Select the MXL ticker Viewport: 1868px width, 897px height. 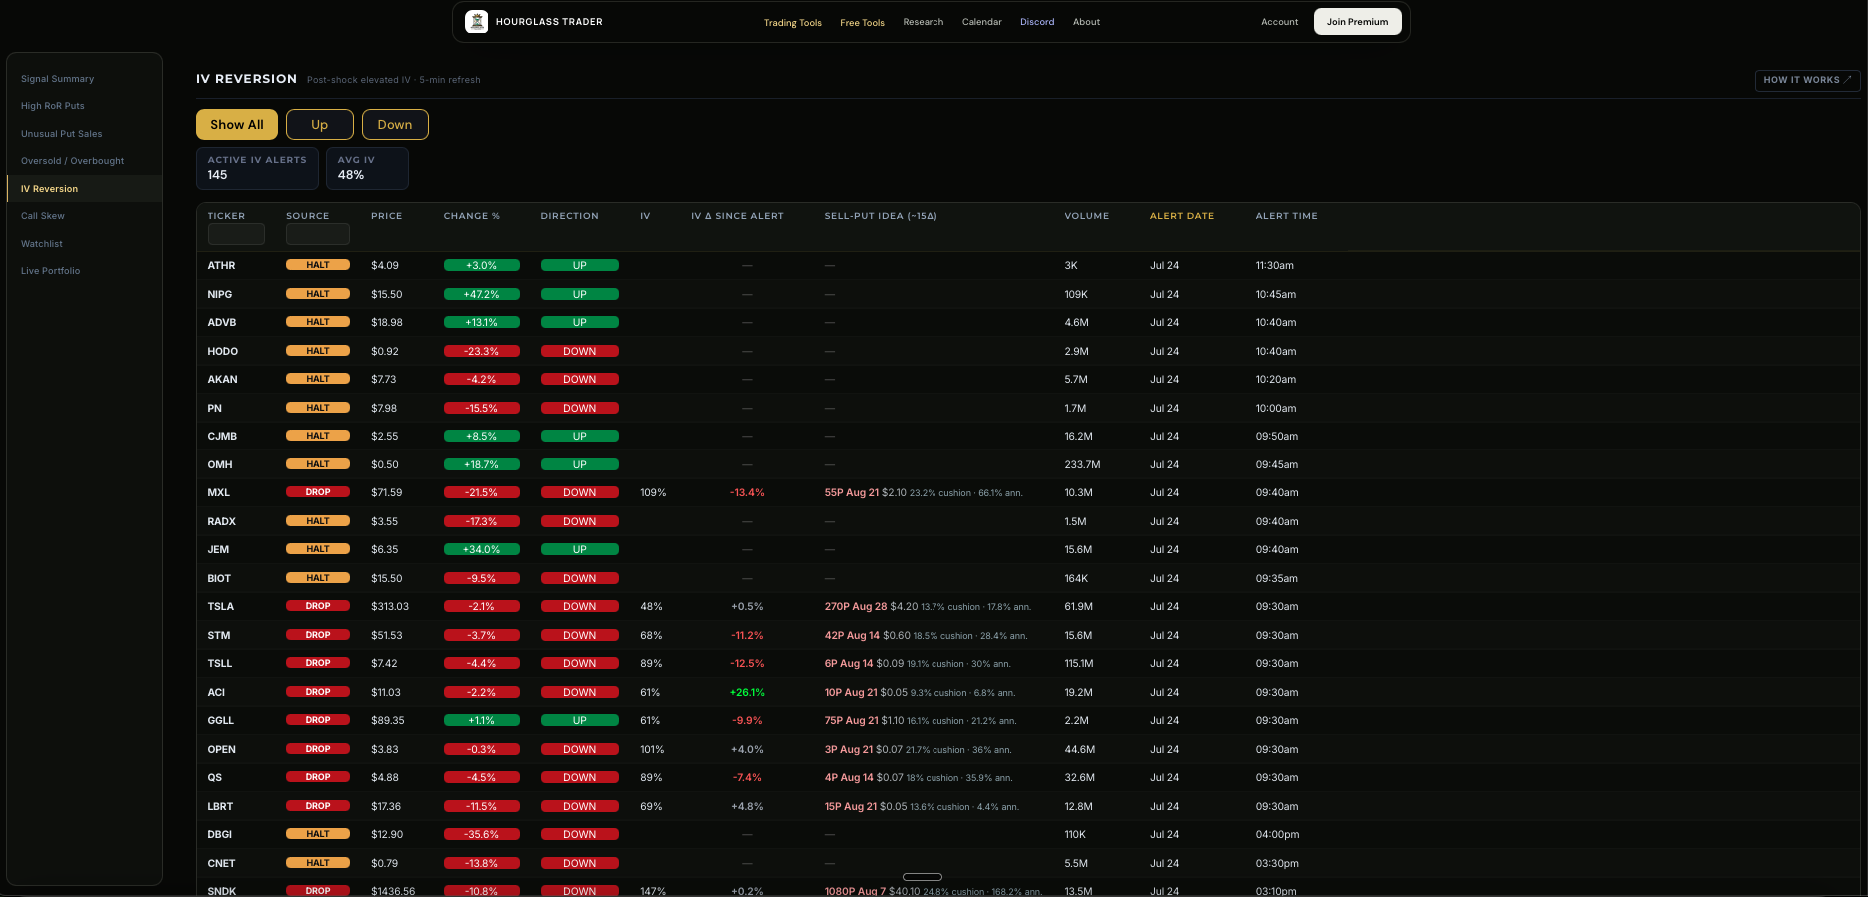click(219, 493)
